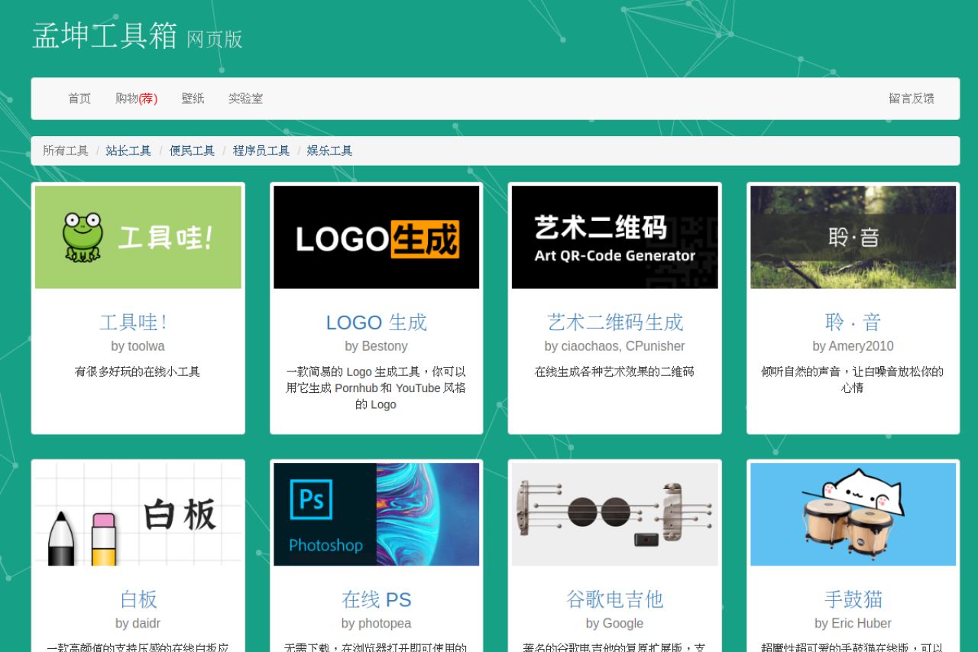The image size is (978, 652).
Task: Go to 壁纸 in navigation bar
Action: tap(193, 99)
